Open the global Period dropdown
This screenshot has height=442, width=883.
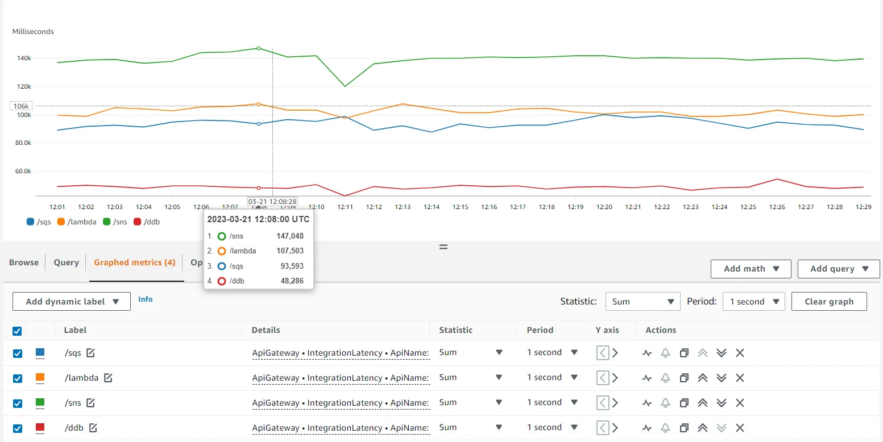[753, 302]
